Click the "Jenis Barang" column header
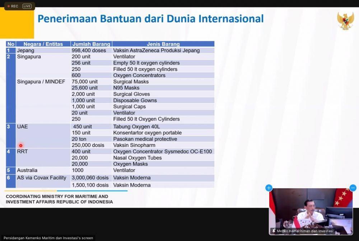This screenshot has height=241, width=359. coord(163,44)
